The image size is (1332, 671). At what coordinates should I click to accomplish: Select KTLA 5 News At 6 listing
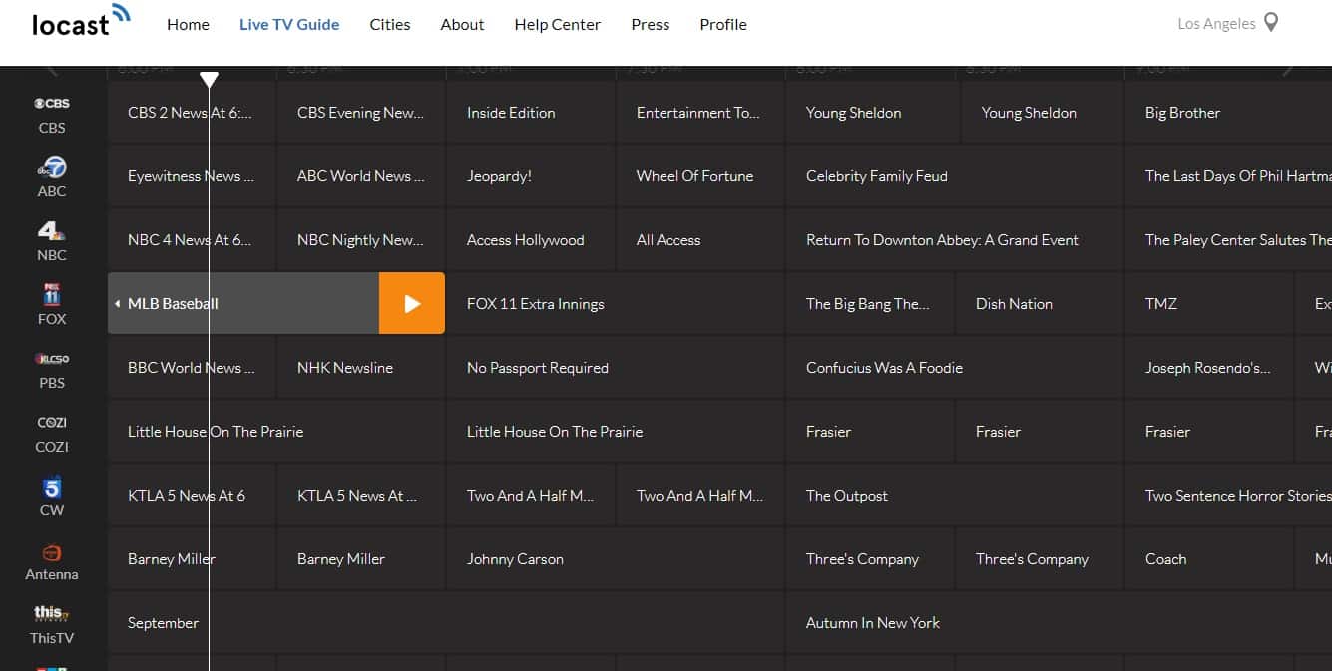[192, 496]
